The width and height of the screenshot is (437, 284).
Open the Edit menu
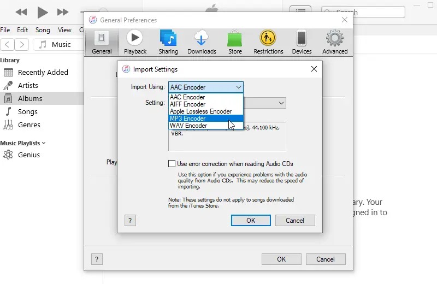tap(22, 30)
